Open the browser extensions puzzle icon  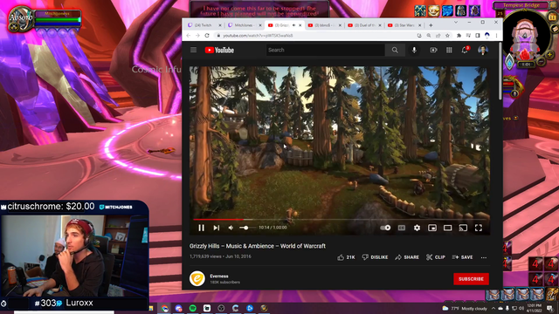tap(459, 36)
